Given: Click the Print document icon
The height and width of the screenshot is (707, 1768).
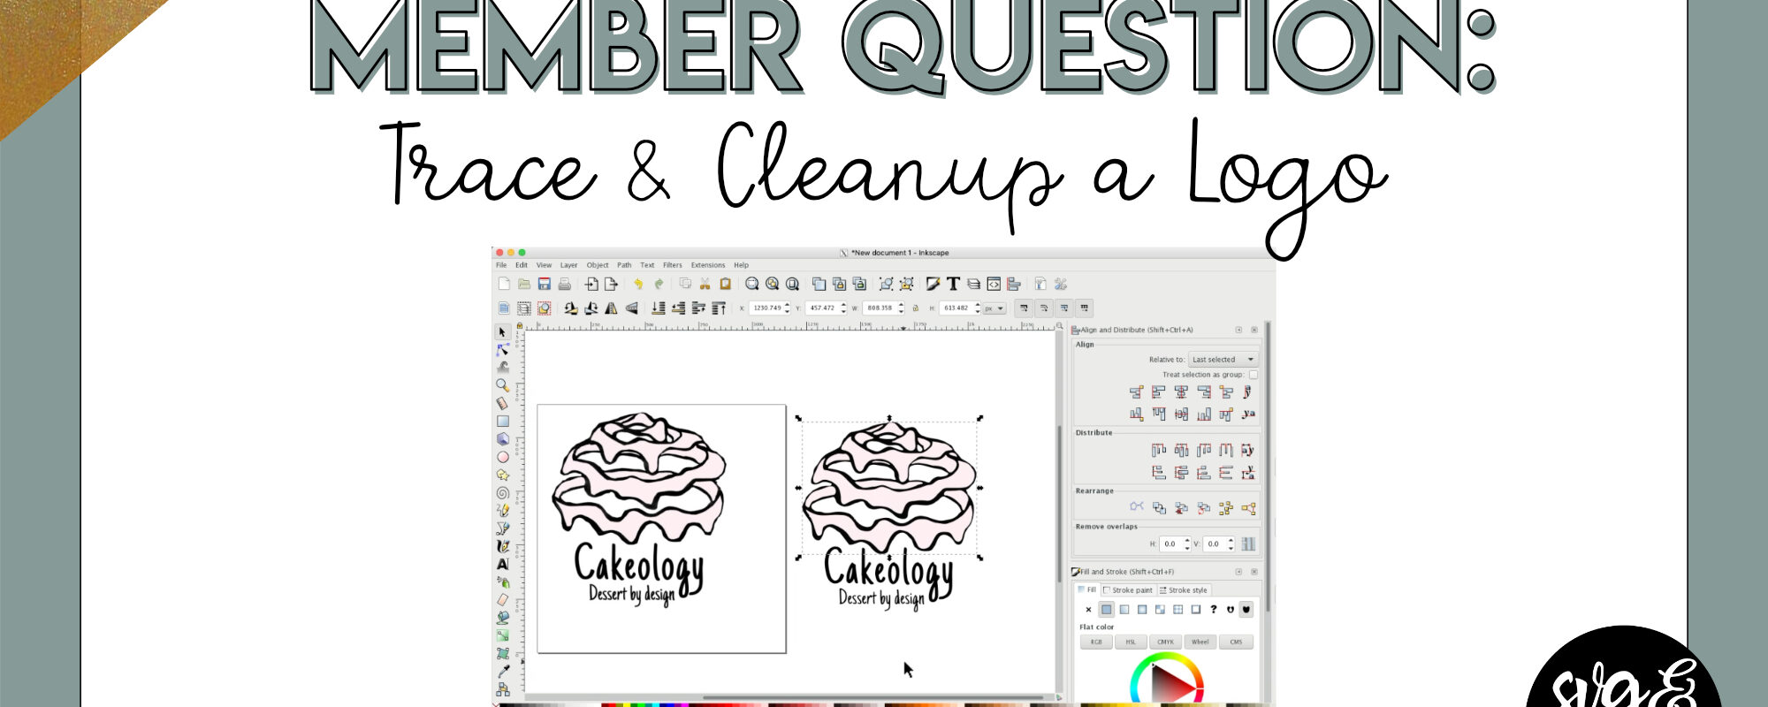Looking at the screenshot, I should (564, 284).
